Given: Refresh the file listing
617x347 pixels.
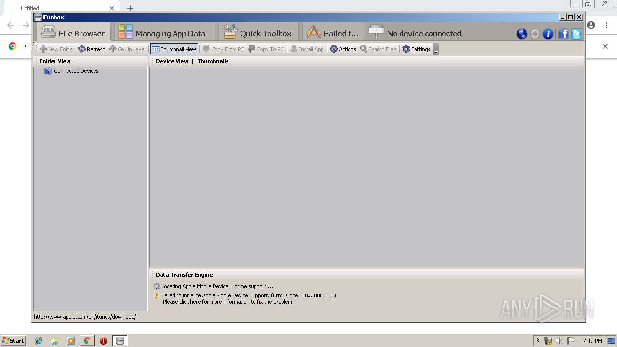Looking at the screenshot, I should pyautogui.click(x=92, y=49).
